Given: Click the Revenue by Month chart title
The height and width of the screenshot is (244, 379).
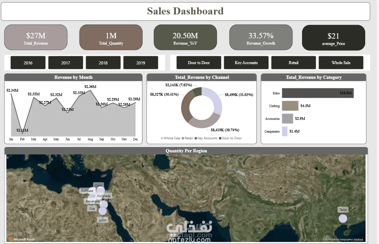Looking at the screenshot, I should (x=74, y=77).
